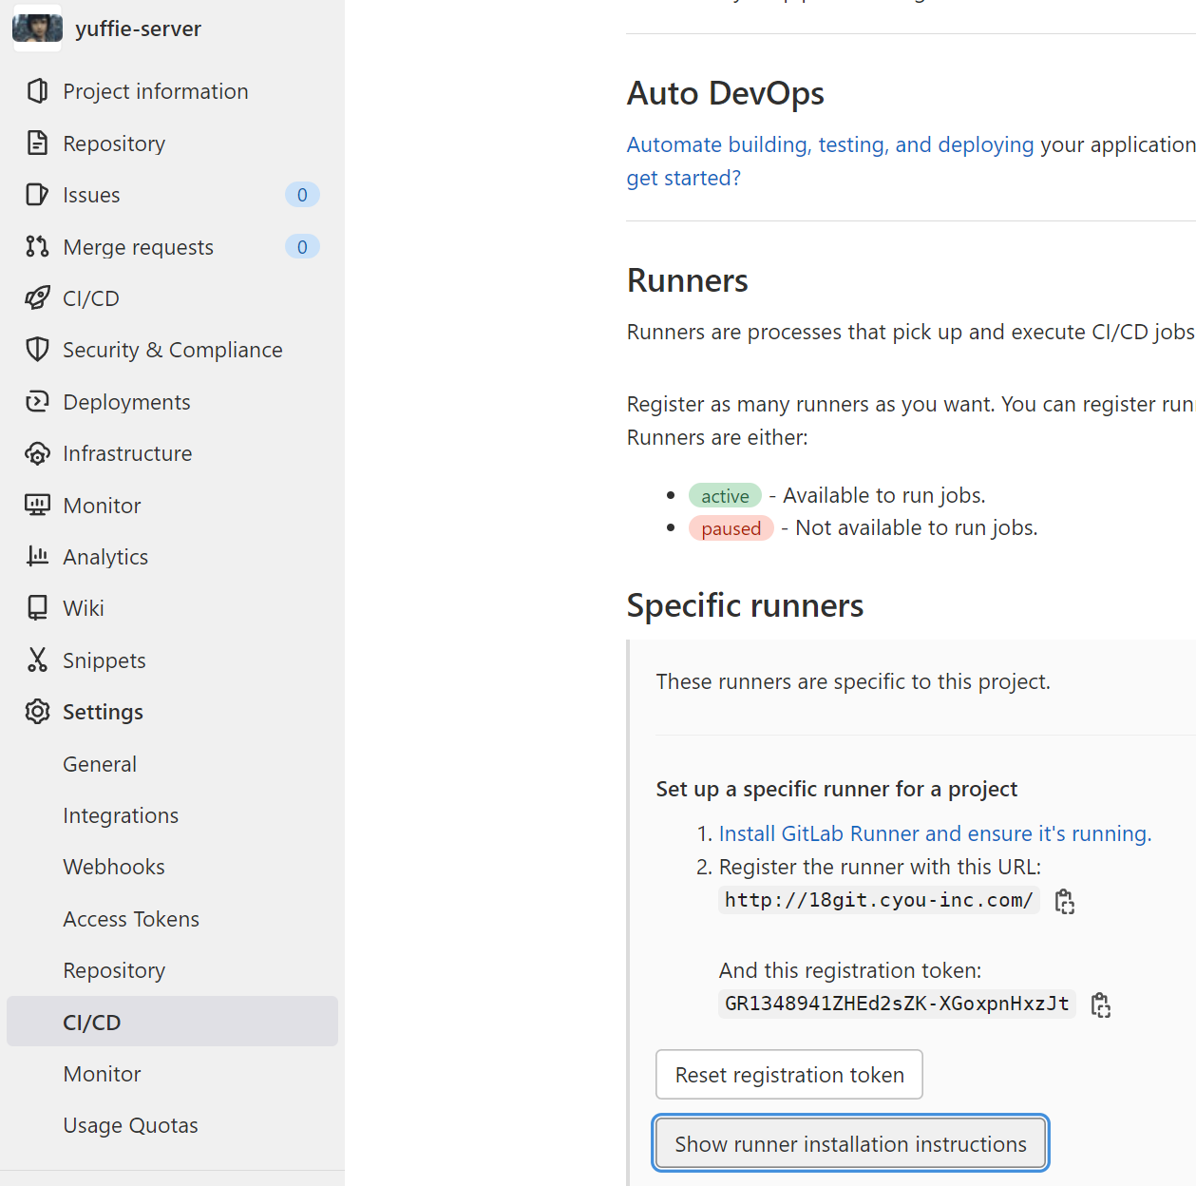Open Install GitLab Runner and ensure running link
Image resolution: width=1196 pixels, height=1186 pixels.
[935, 833]
